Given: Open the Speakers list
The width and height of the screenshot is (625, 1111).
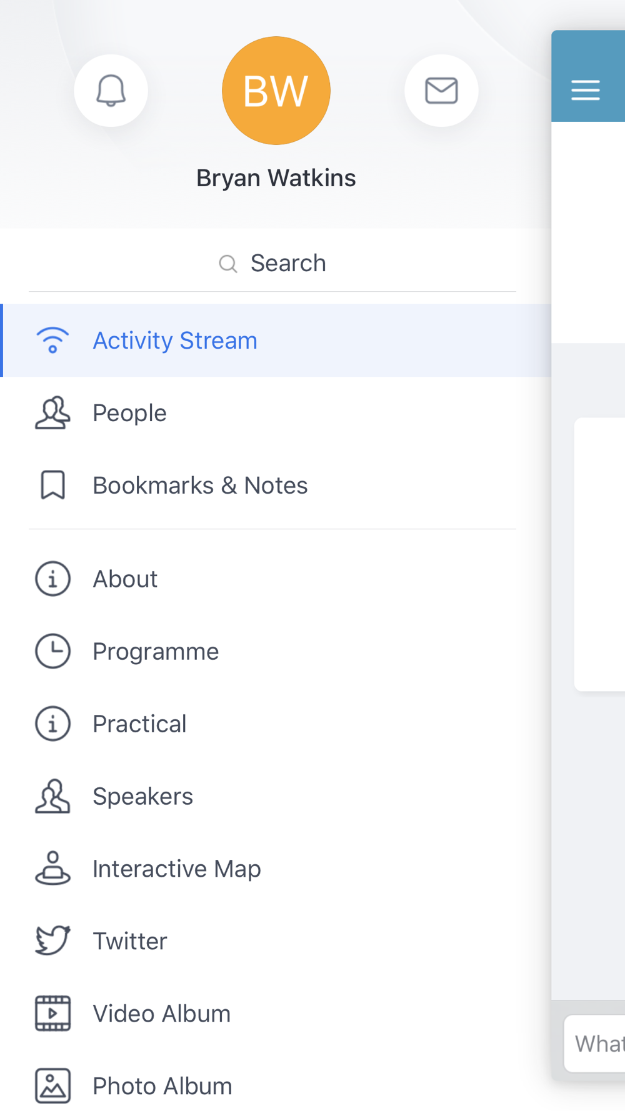Looking at the screenshot, I should coord(142,797).
